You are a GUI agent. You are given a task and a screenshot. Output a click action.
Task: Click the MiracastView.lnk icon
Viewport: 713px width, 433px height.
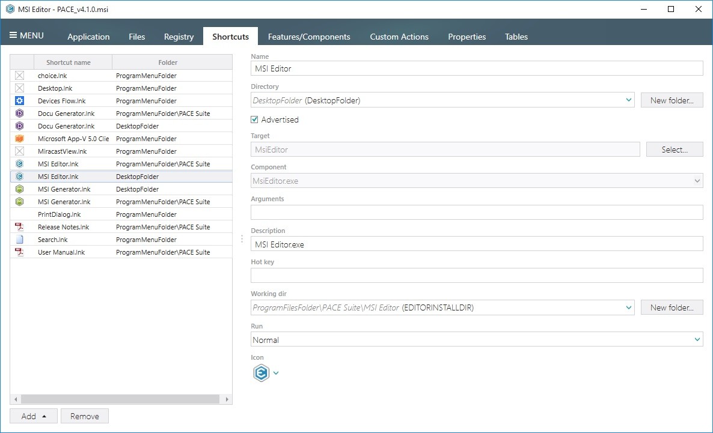(20, 151)
